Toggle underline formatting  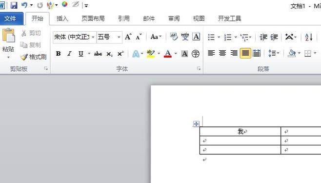point(81,54)
